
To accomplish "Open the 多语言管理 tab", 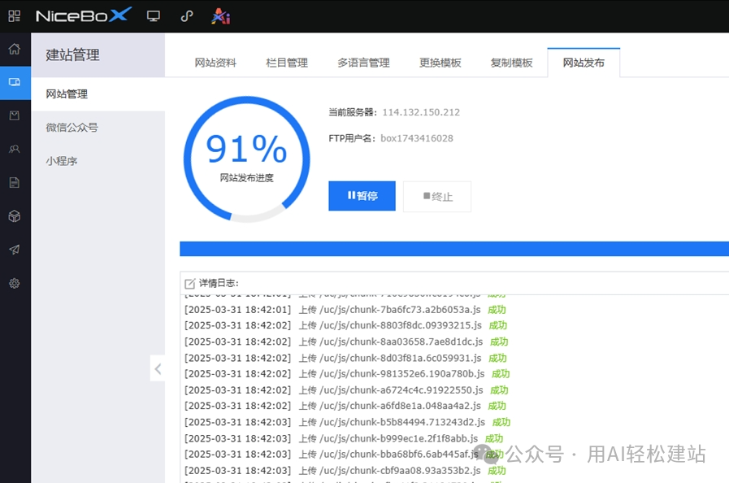I will [x=363, y=62].
